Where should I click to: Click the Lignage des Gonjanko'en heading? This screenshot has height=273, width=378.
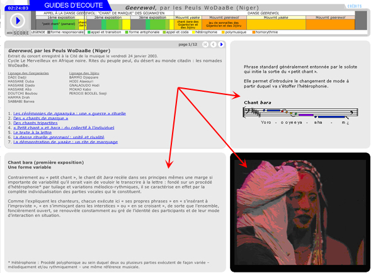point(28,73)
